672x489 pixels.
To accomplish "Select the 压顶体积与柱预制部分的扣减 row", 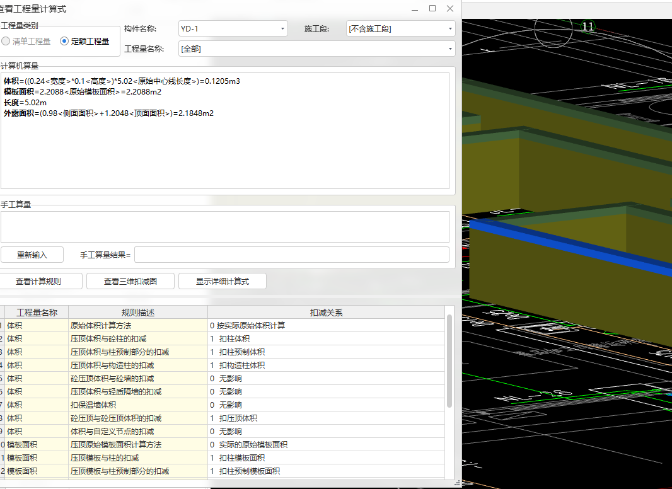I will coord(223,352).
